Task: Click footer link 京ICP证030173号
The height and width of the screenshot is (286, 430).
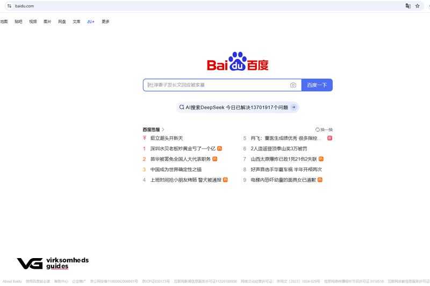Action: click(x=156, y=281)
